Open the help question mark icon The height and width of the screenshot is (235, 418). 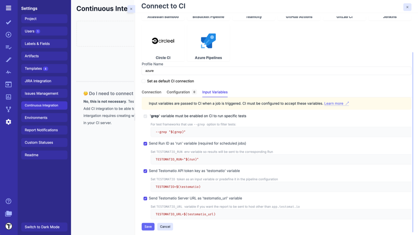[8, 201]
